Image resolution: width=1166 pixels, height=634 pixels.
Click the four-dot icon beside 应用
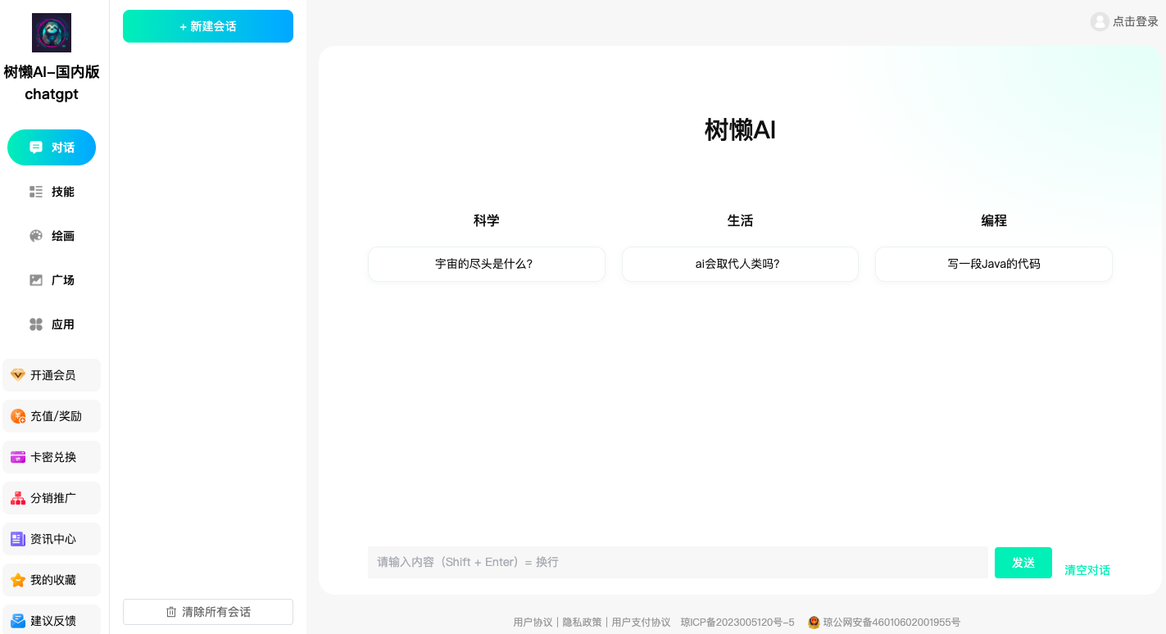[36, 324]
